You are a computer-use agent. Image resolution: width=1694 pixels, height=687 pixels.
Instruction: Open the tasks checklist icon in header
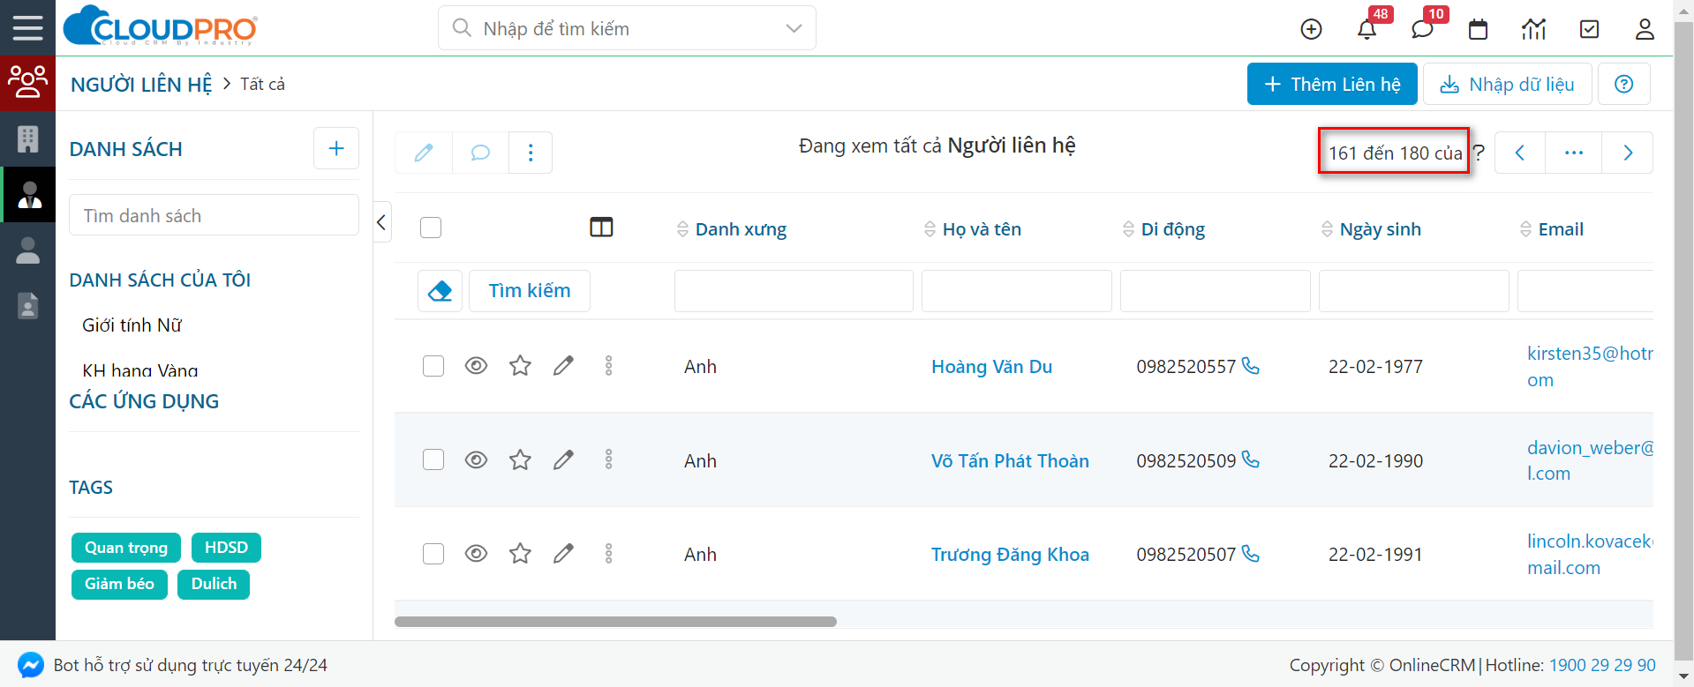pos(1589,29)
